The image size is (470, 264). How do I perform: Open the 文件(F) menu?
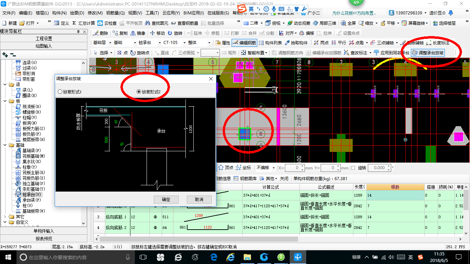pos(9,13)
